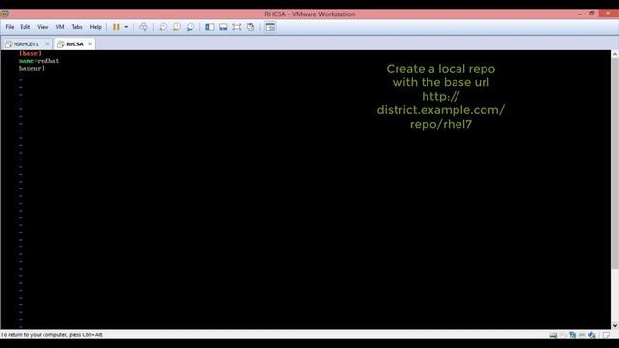Open the VM menu
619x348 pixels.
60,27
